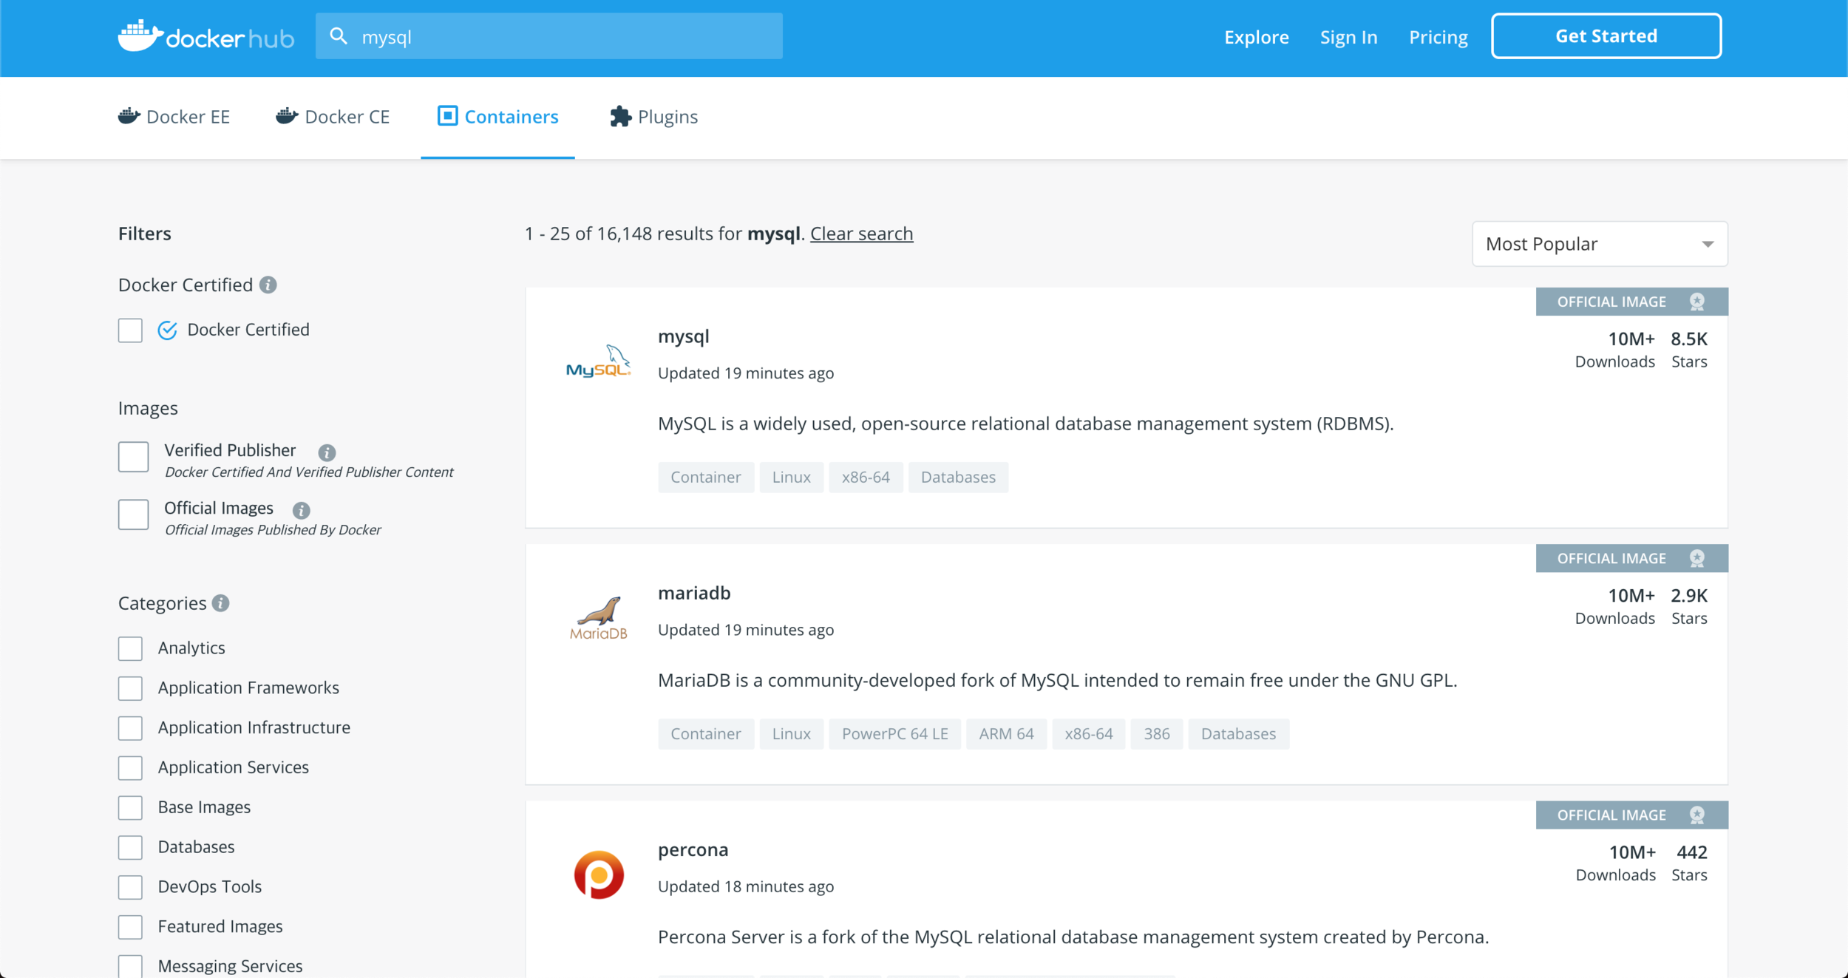Check the Official Images filter
This screenshot has height=978, width=1848.
pyautogui.click(x=134, y=515)
